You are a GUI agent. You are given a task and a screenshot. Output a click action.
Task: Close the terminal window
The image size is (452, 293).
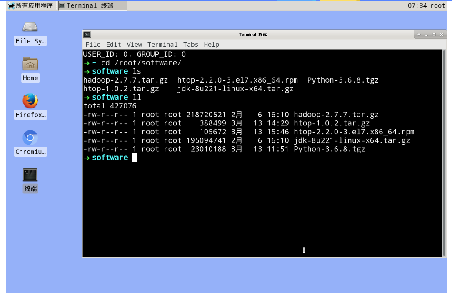[x=442, y=35]
